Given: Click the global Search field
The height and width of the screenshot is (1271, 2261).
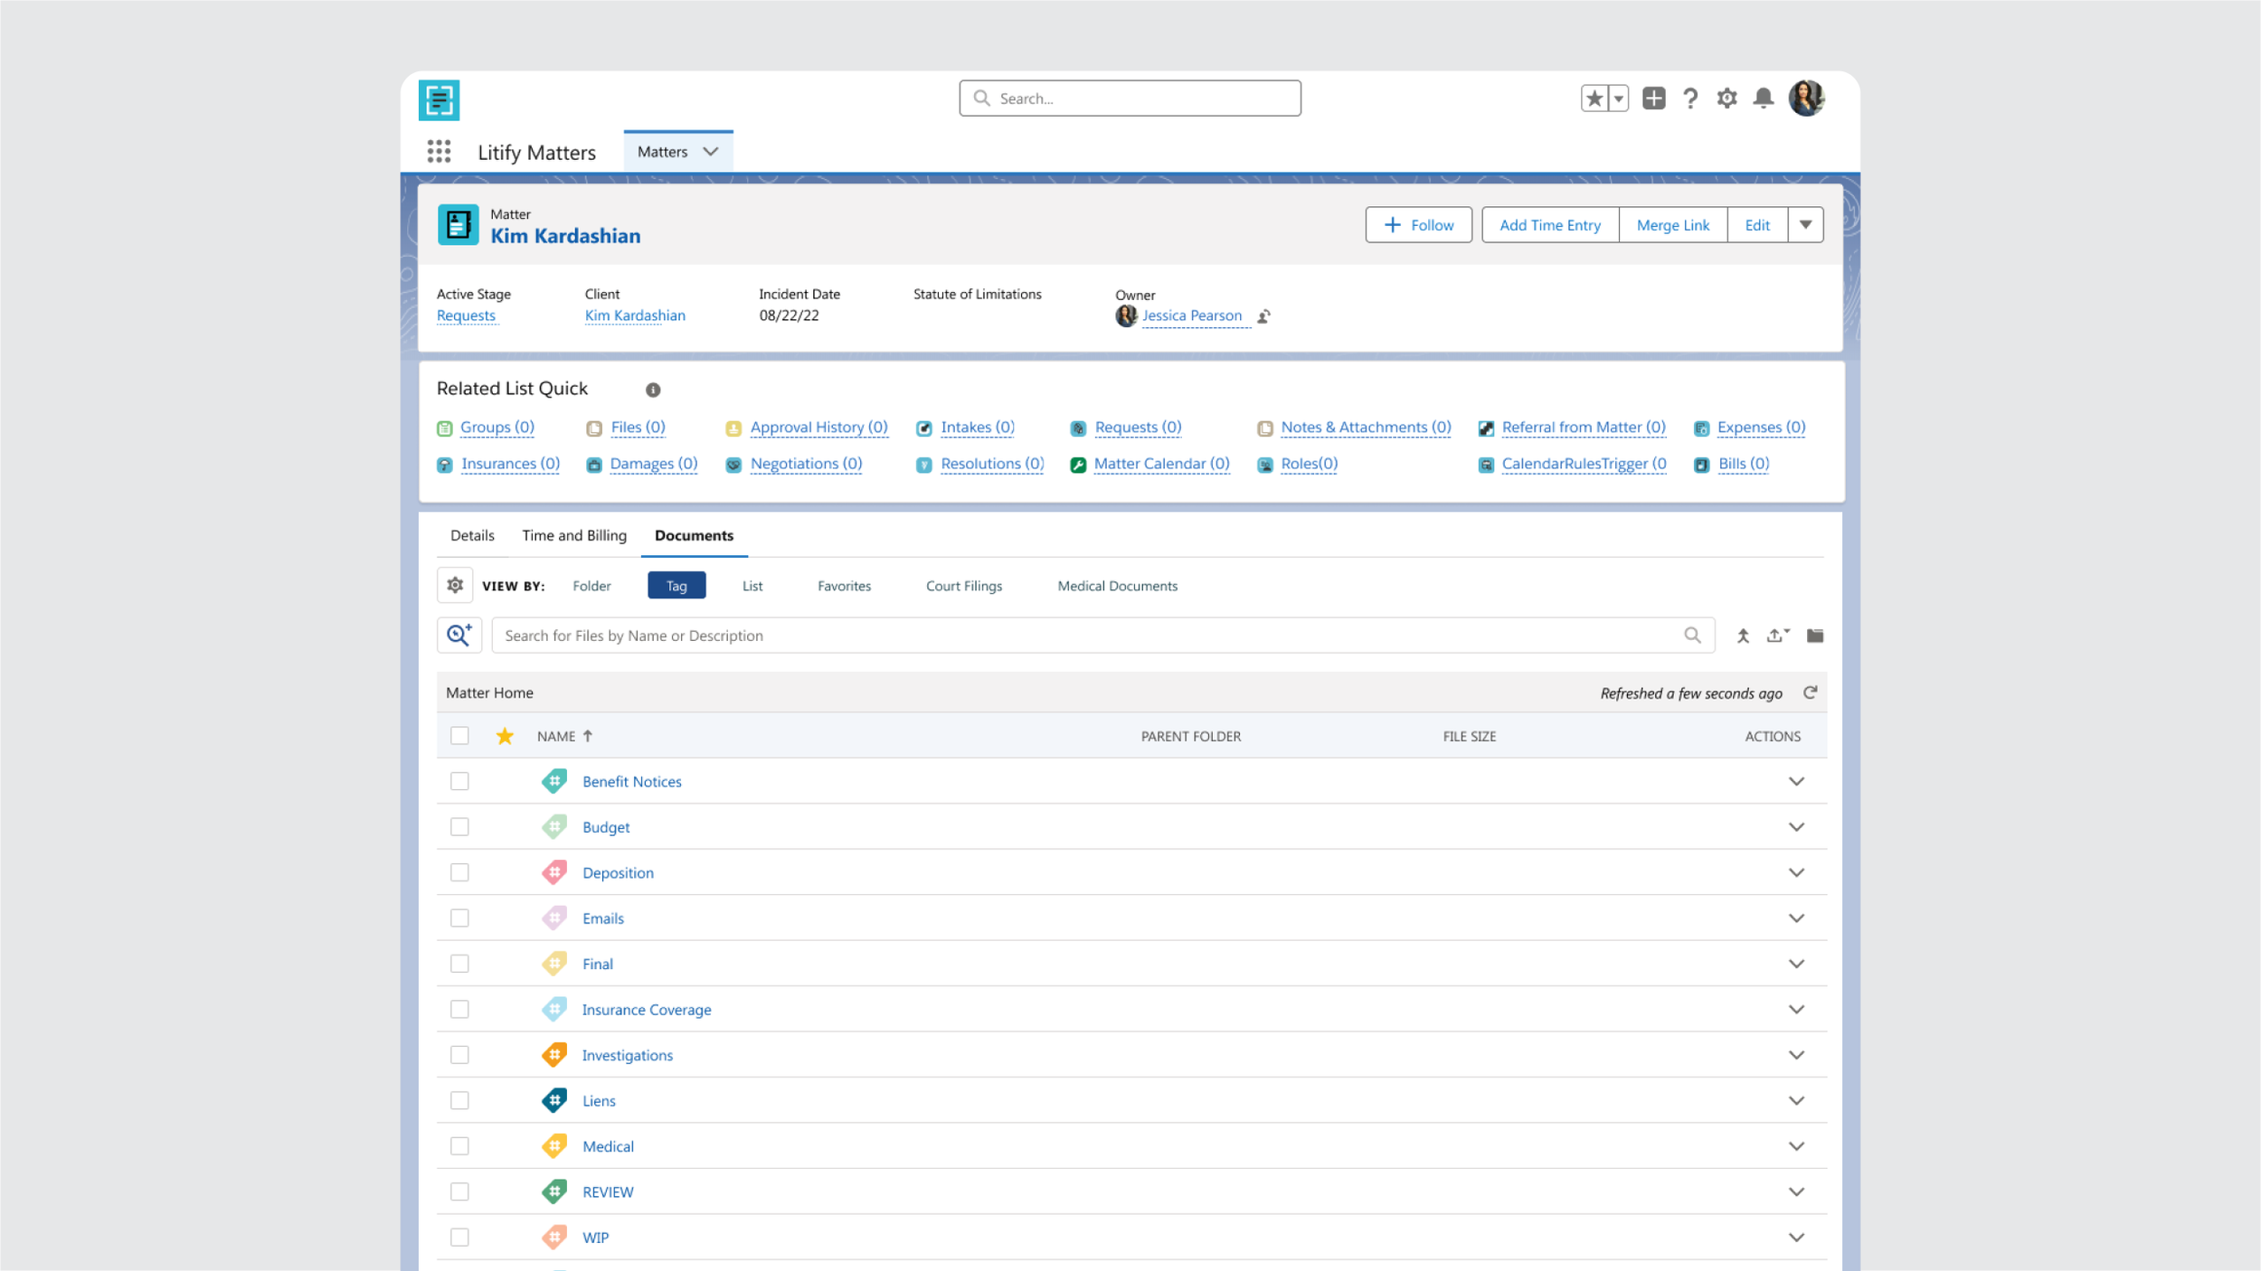Looking at the screenshot, I should coord(1130,98).
